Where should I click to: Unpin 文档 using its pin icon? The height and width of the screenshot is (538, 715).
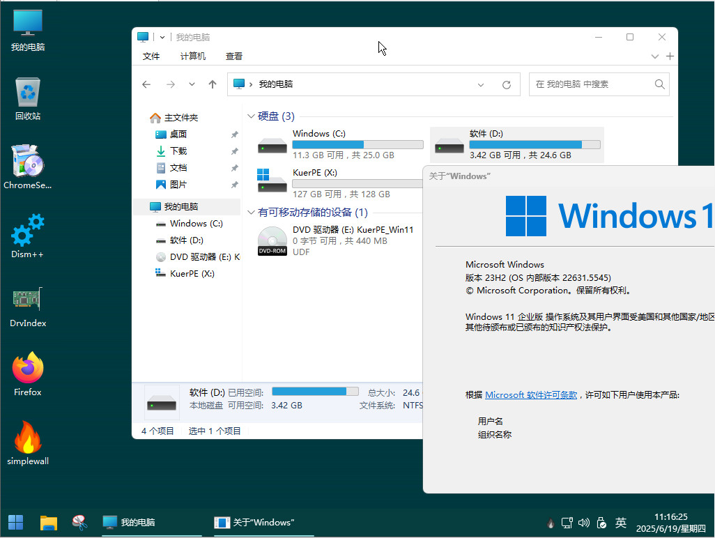pos(234,168)
